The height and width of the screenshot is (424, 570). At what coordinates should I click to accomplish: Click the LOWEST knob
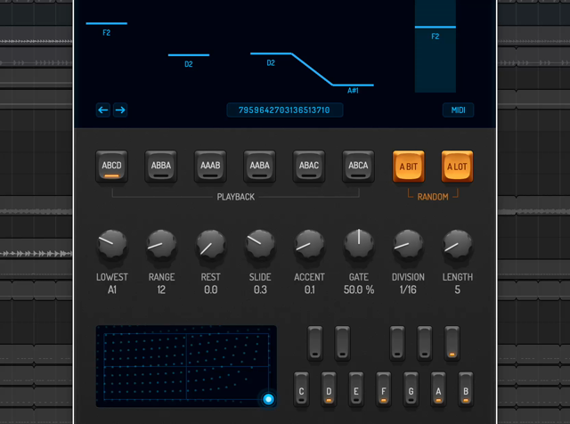[112, 245]
